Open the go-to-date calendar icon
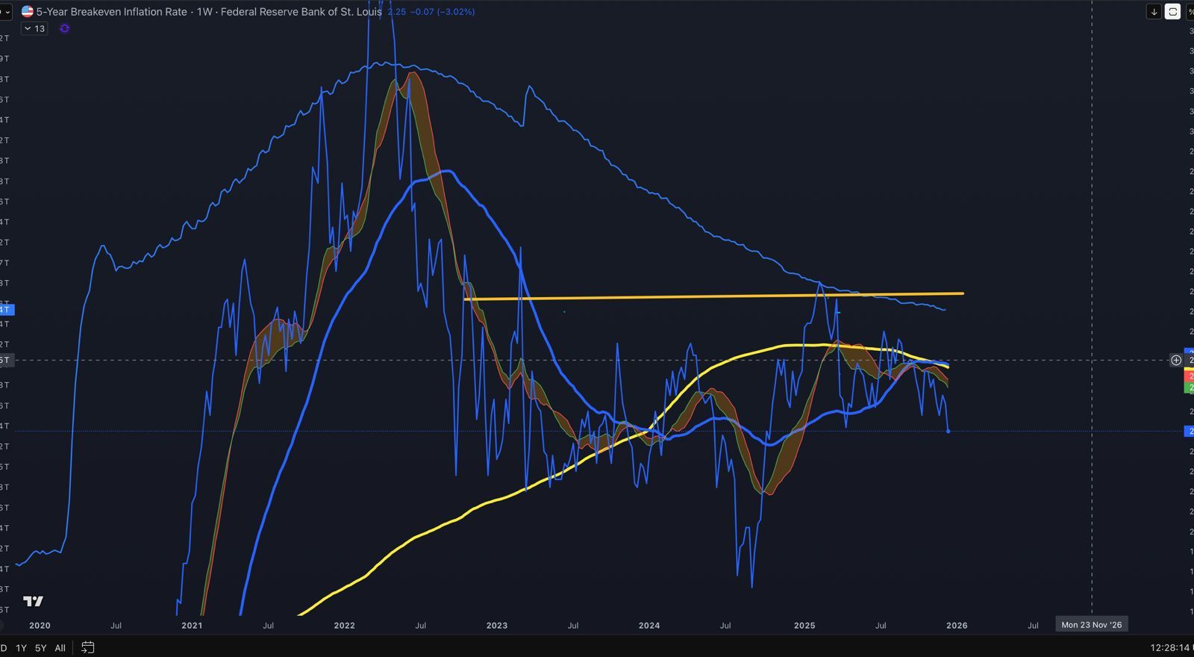Screen dimensions: 1194x657 click(87, 647)
